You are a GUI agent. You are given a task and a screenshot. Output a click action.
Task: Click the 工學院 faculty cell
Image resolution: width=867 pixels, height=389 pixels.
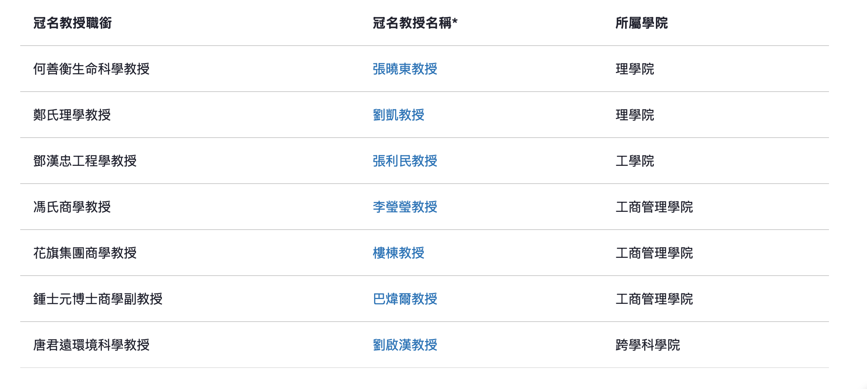click(x=634, y=161)
